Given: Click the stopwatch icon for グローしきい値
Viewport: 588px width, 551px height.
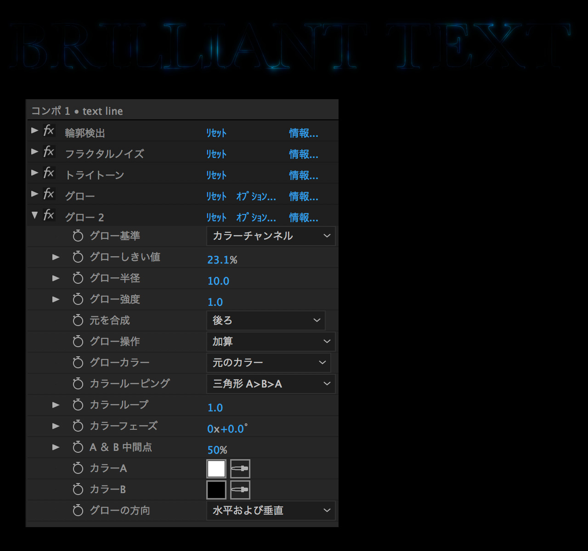Looking at the screenshot, I should point(78,257).
